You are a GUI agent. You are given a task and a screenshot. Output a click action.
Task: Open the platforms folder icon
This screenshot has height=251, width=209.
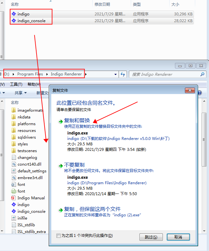(x=14, y=124)
